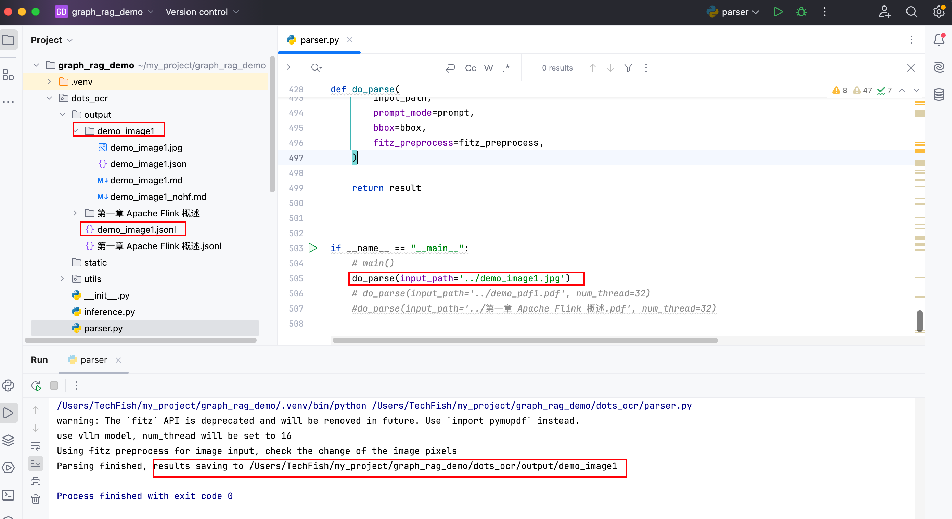Start debugging with the bug icon
This screenshot has width=952, height=519.
click(801, 12)
